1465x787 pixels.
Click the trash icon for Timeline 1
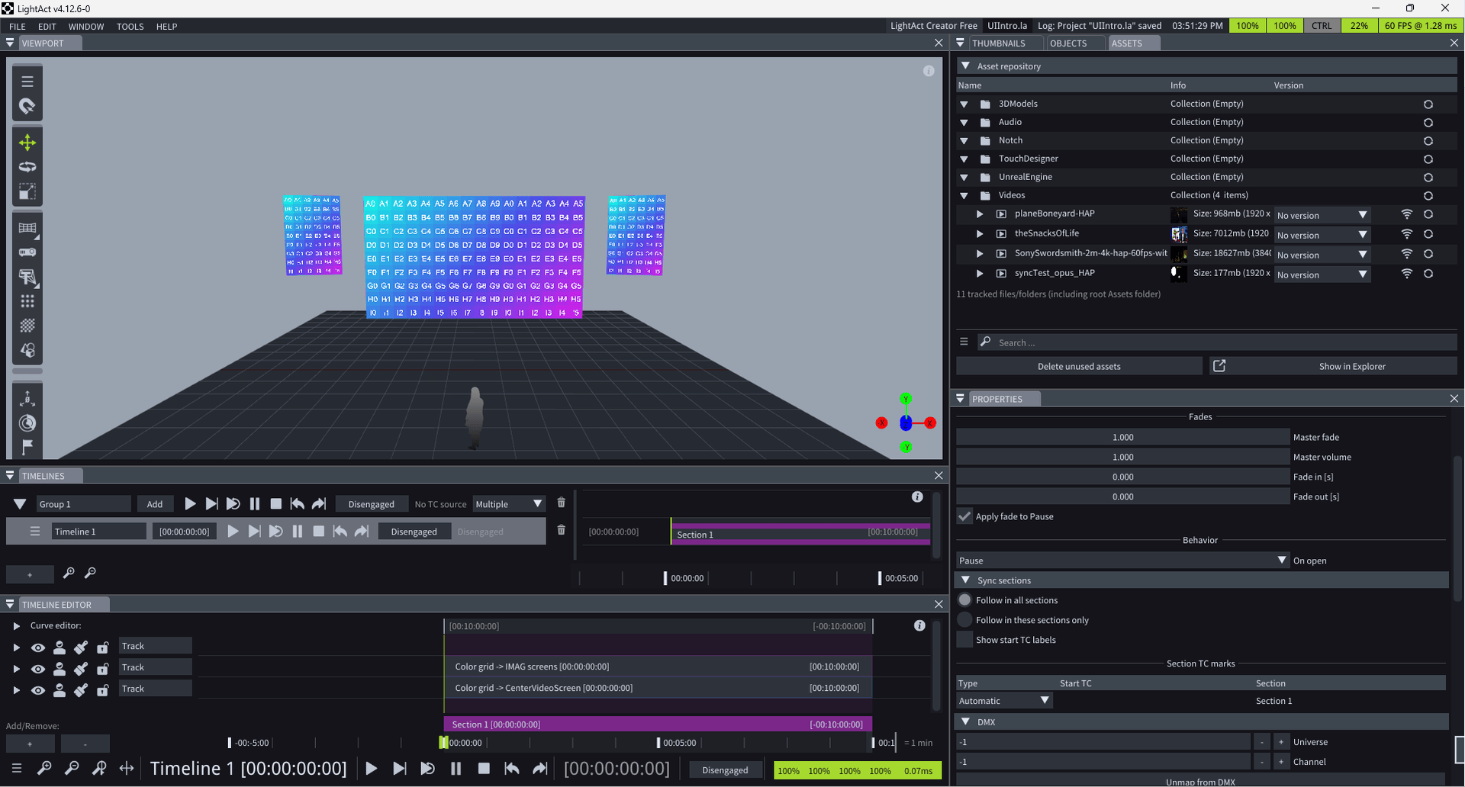[561, 531]
